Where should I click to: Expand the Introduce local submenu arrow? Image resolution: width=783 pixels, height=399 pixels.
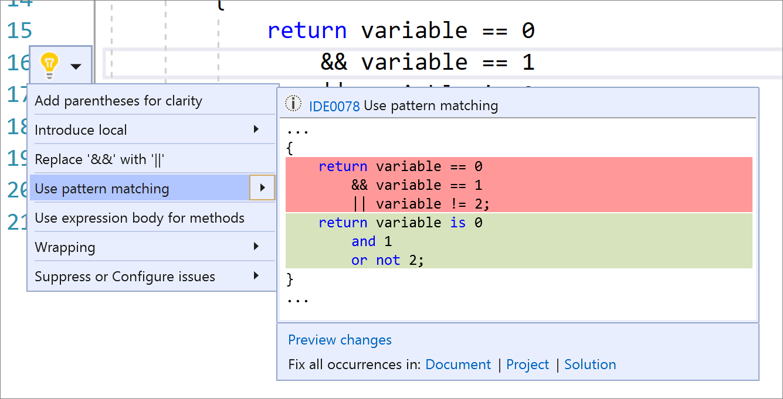click(x=256, y=129)
